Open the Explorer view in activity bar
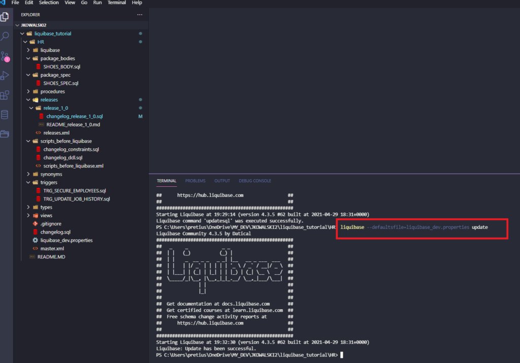The width and height of the screenshot is (520, 363). coord(5,17)
